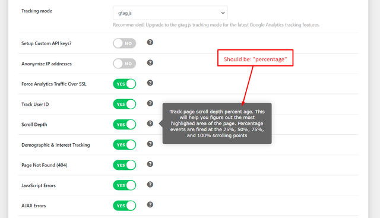
Task: Turn off Track User ID toggle
Action: coord(124,104)
